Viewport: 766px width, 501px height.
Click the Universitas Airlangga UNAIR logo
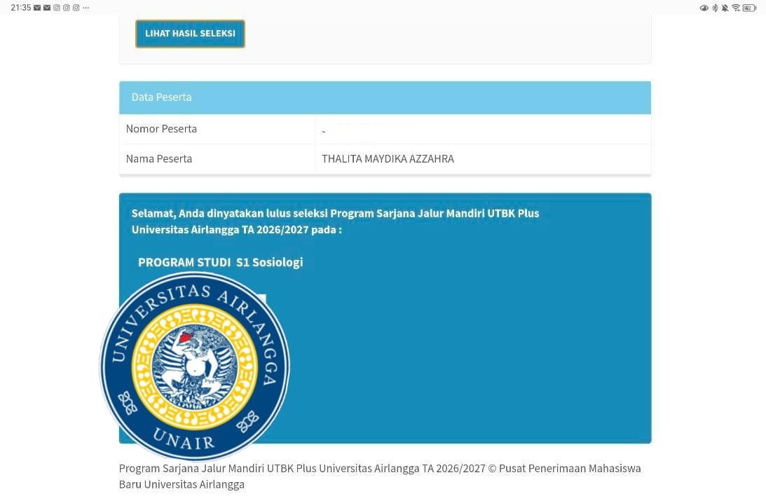coord(195,366)
